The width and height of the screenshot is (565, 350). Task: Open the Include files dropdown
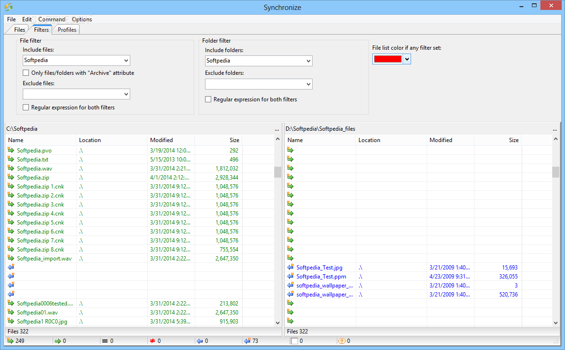pos(126,60)
